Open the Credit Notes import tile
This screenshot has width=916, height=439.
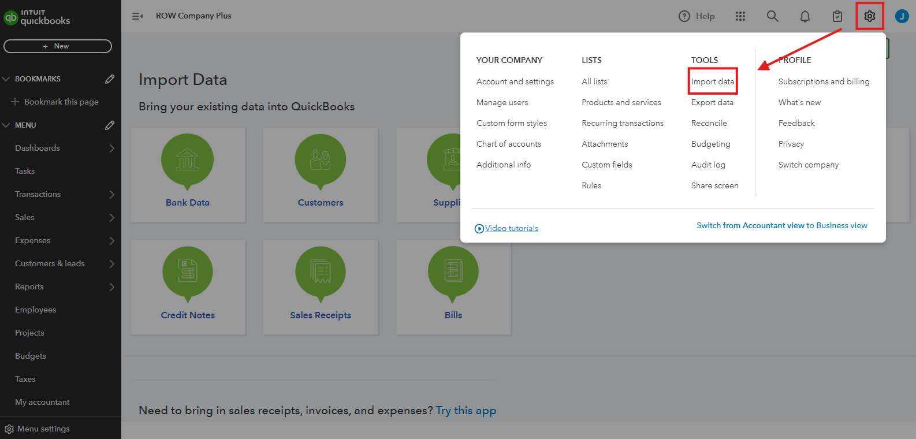tap(188, 287)
